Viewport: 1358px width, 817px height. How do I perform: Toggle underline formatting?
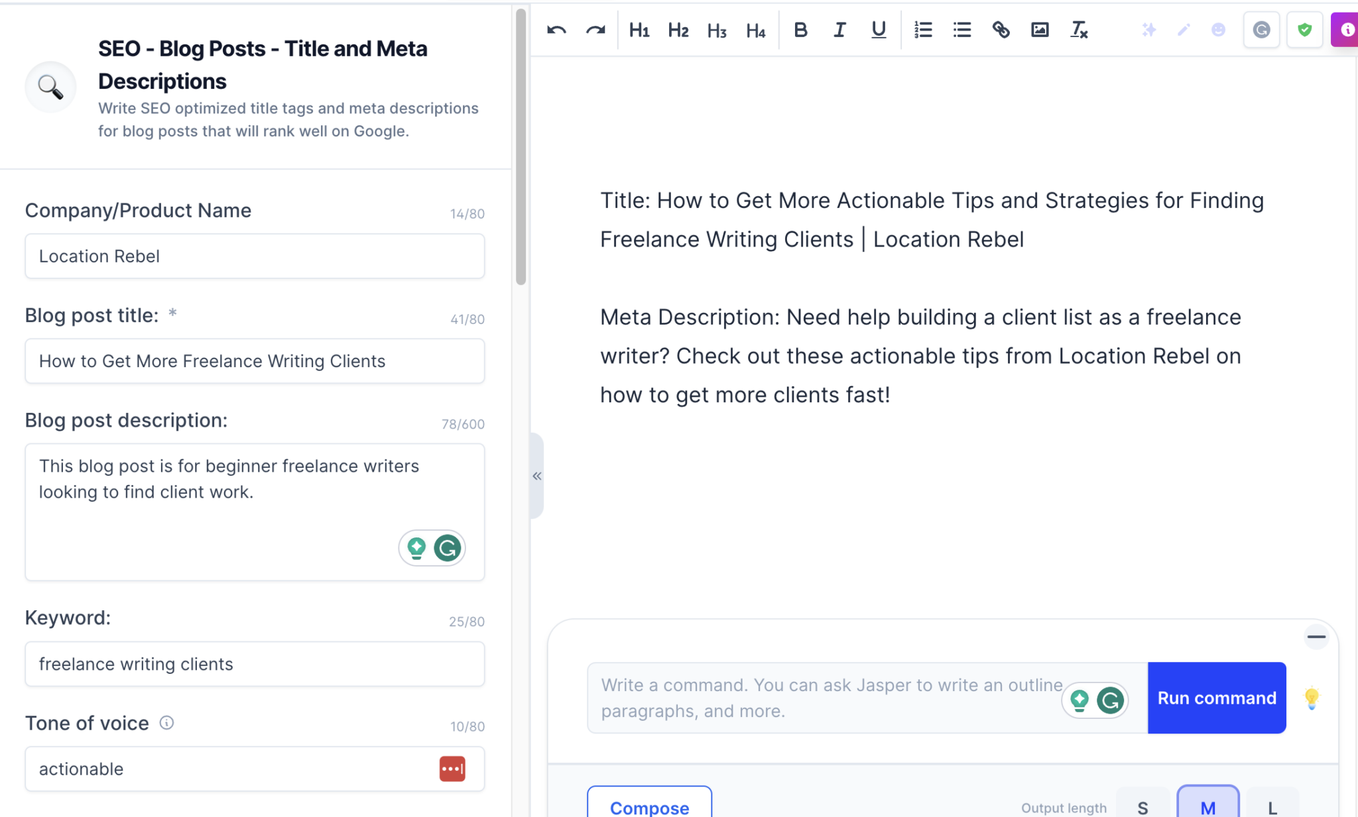tap(879, 30)
